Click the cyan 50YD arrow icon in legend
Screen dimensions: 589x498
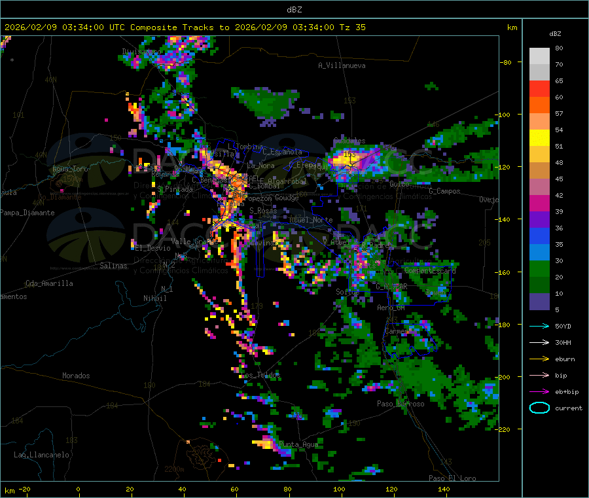click(539, 326)
